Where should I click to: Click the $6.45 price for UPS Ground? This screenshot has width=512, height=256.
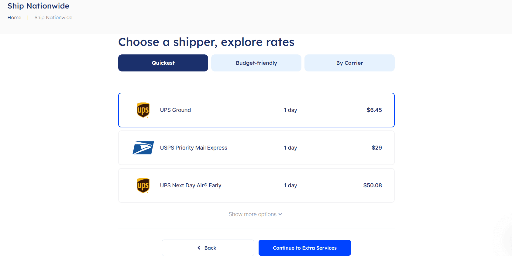pyautogui.click(x=374, y=110)
